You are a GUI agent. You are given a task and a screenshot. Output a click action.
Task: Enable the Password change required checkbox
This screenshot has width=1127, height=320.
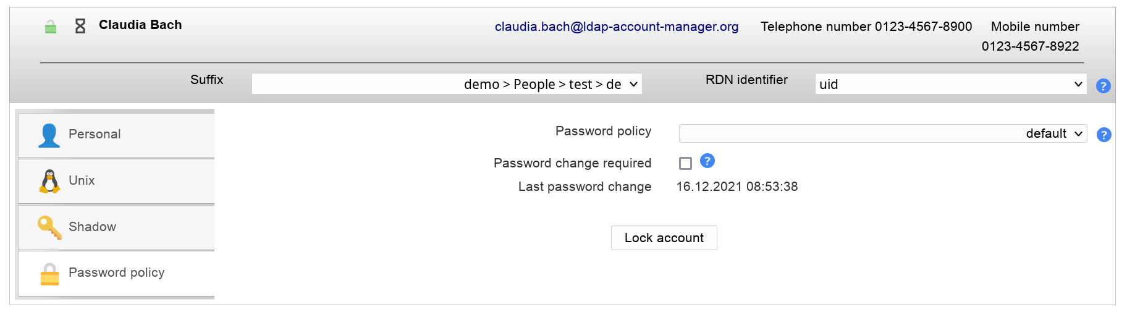point(685,163)
